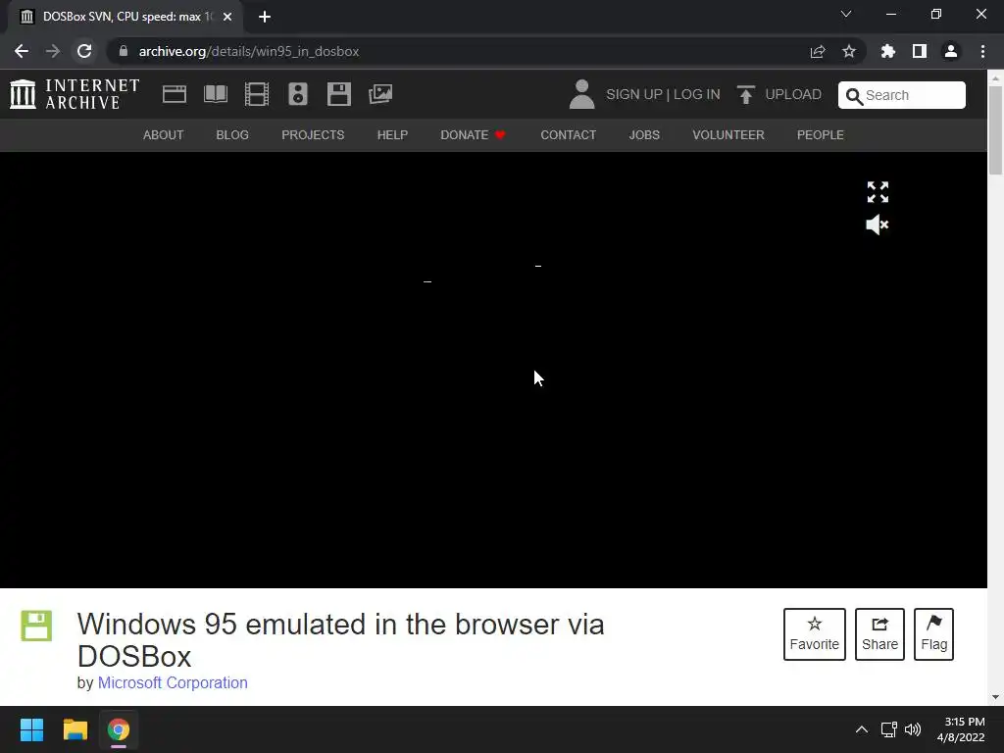The width and height of the screenshot is (1004, 753).
Task: Open the tab search dropdown arrow
Action: [846, 14]
